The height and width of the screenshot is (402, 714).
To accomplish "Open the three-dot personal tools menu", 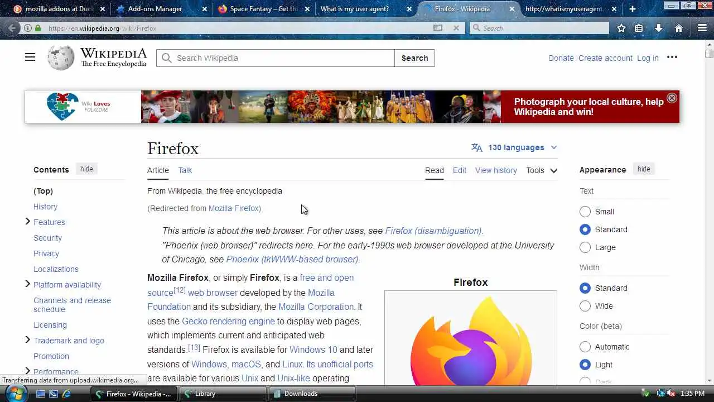I will pos(672,57).
